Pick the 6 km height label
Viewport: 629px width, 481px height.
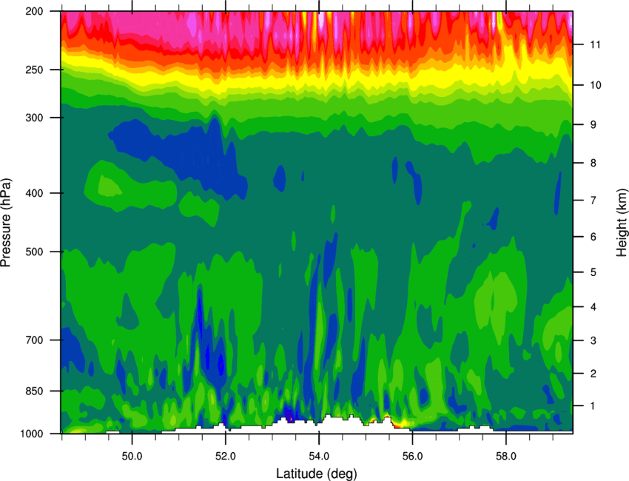coord(593,237)
